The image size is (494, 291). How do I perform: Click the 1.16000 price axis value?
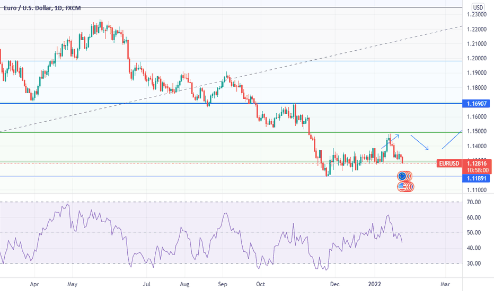click(477, 117)
